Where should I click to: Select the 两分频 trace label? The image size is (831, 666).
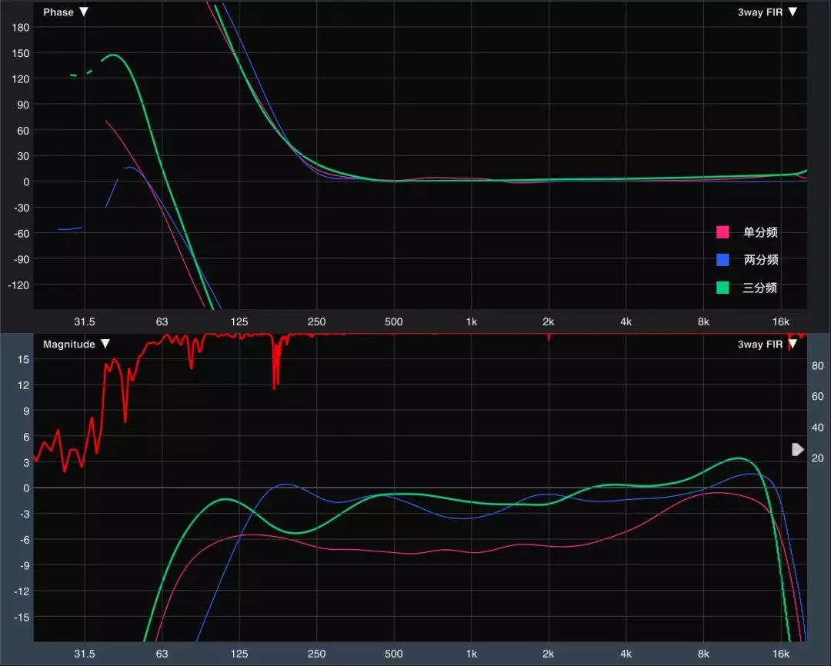pos(760,260)
